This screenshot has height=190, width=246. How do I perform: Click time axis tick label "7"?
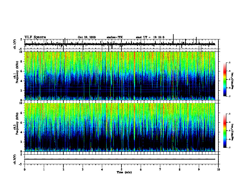(160, 170)
